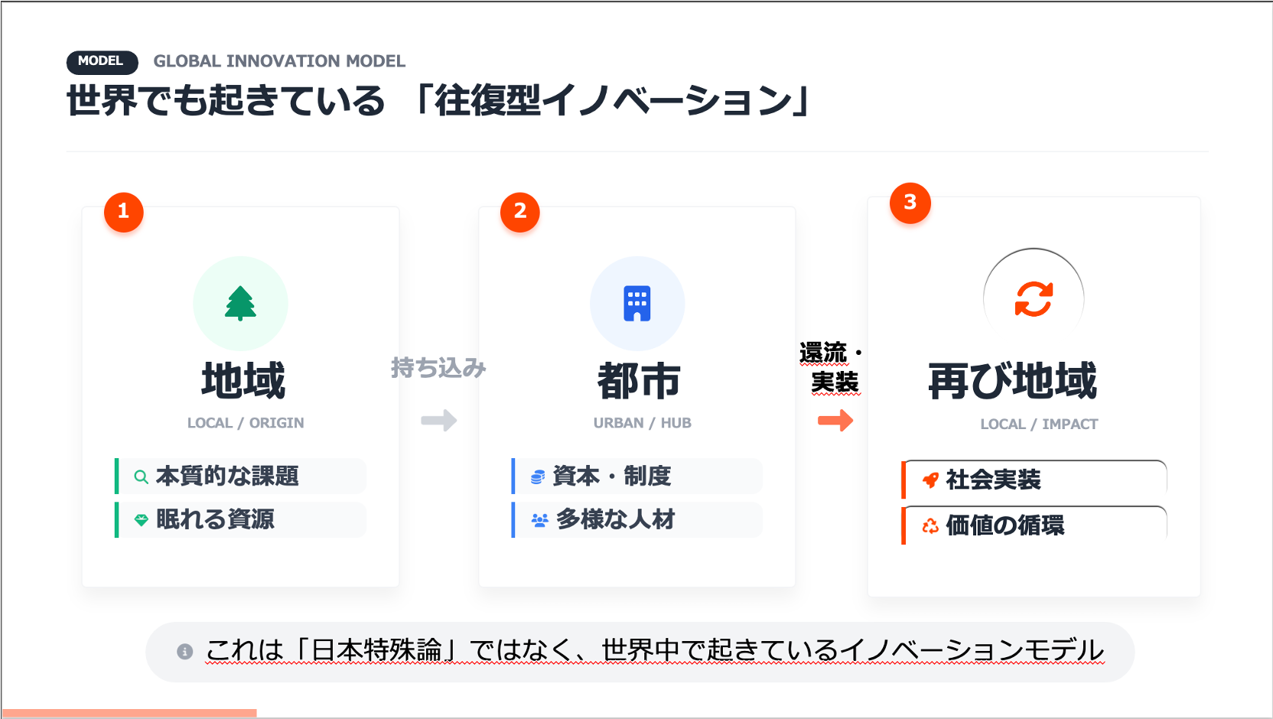
Task: Select the dark MODEL badge
Action: pos(102,61)
